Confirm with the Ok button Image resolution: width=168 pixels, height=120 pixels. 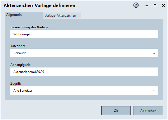click(x=116, y=111)
